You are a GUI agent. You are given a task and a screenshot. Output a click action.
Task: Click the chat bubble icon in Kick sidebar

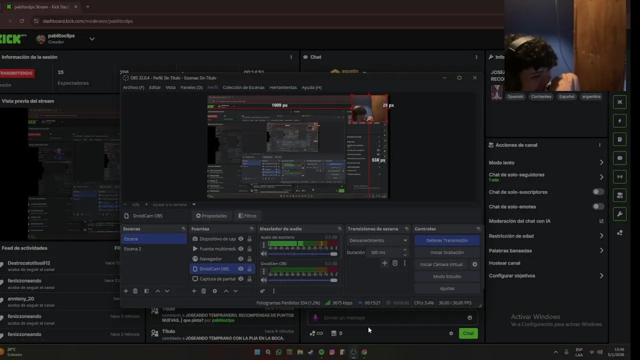click(619, 158)
